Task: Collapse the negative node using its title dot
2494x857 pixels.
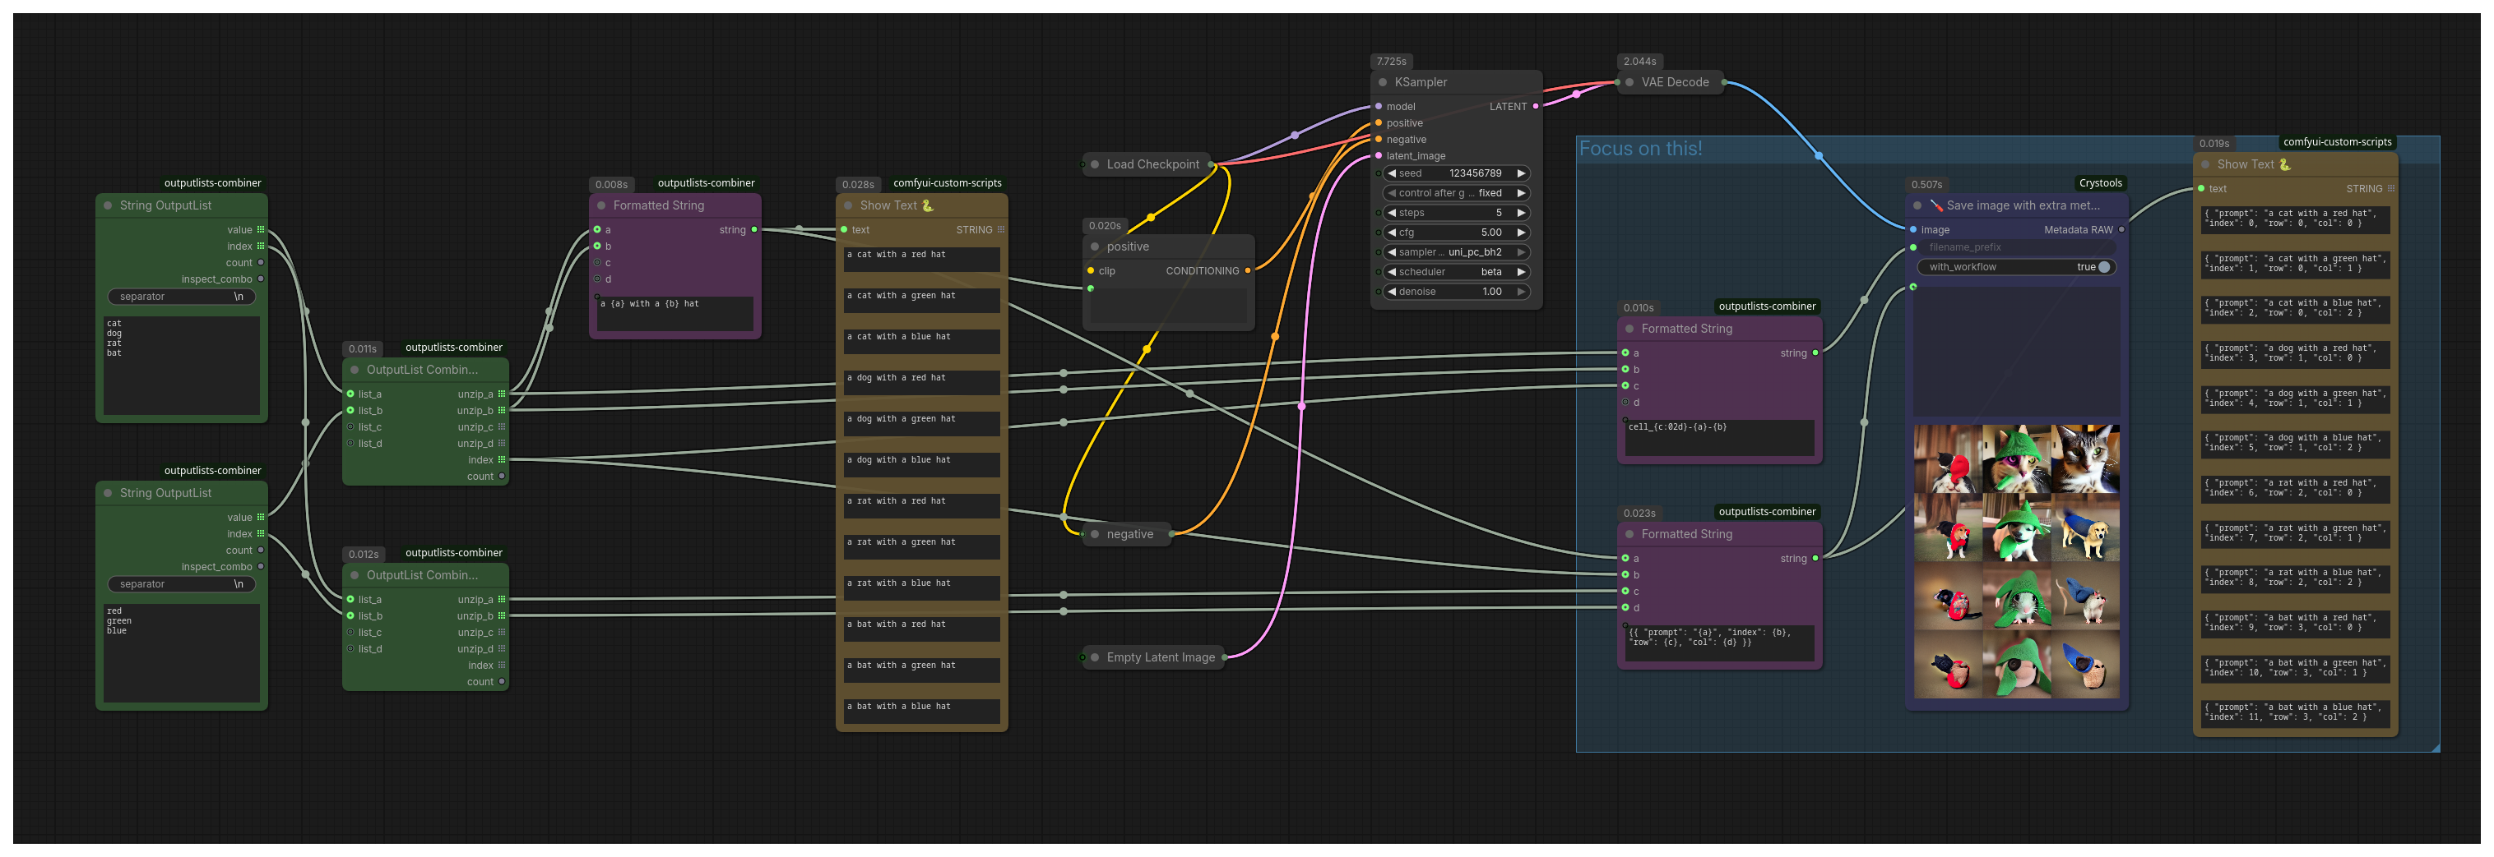Action: tap(1095, 534)
